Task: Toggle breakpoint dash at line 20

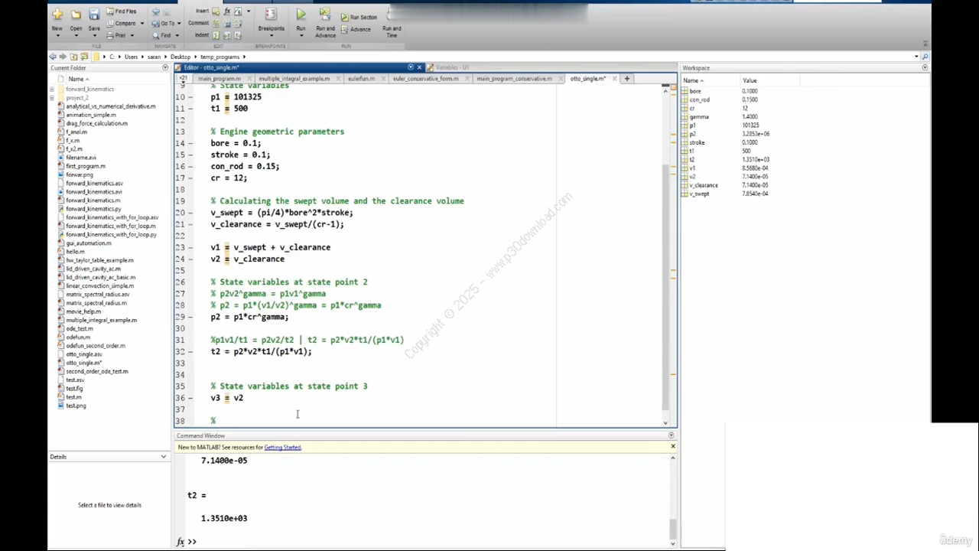Action: pyautogui.click(x=191, y=213)
